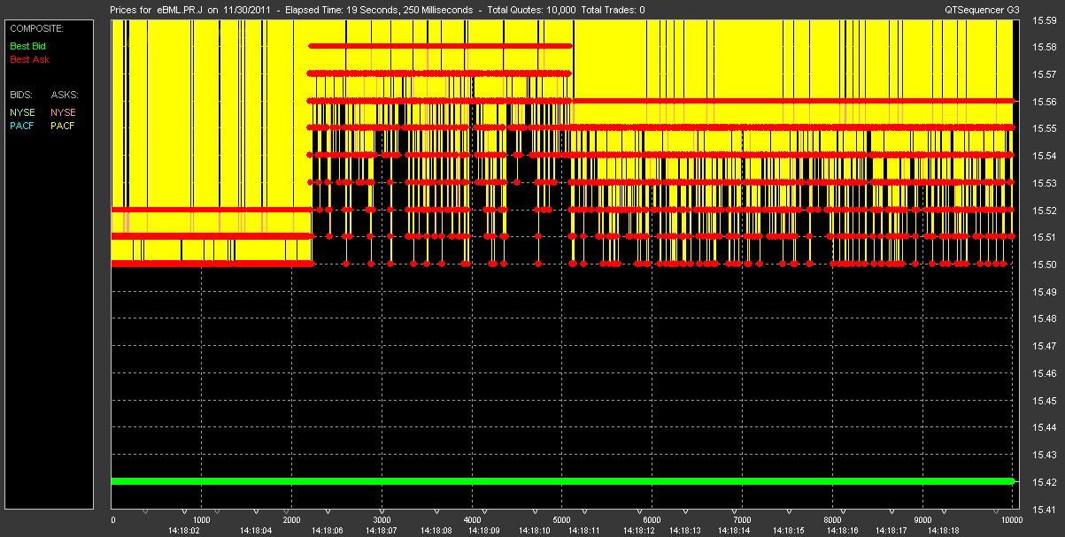The width and height of the screenshot is (1065, 537).
Task: Click the 15.41 price axis label
Action: point(1045,510)
